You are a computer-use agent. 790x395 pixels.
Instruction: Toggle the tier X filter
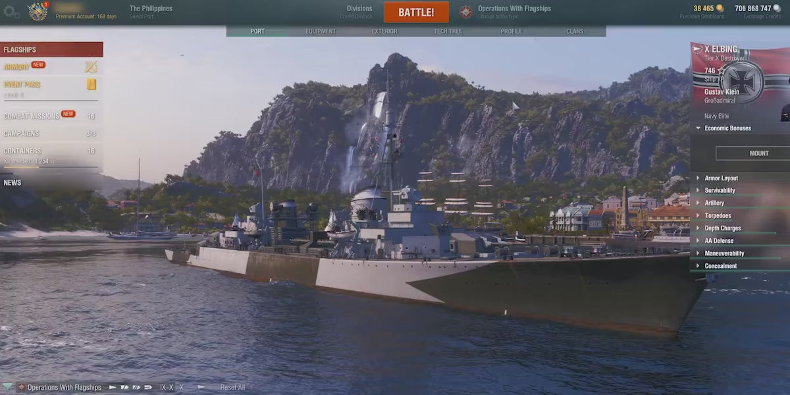click(x=182, y=388)
